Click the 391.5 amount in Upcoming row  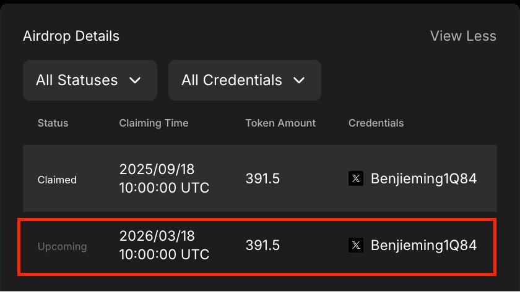click(x=262, y=246)
